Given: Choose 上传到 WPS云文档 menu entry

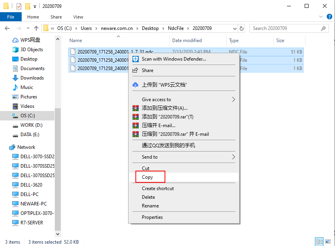Looking at the screenshot, I should pyautogui.click(x=184, y=85).
